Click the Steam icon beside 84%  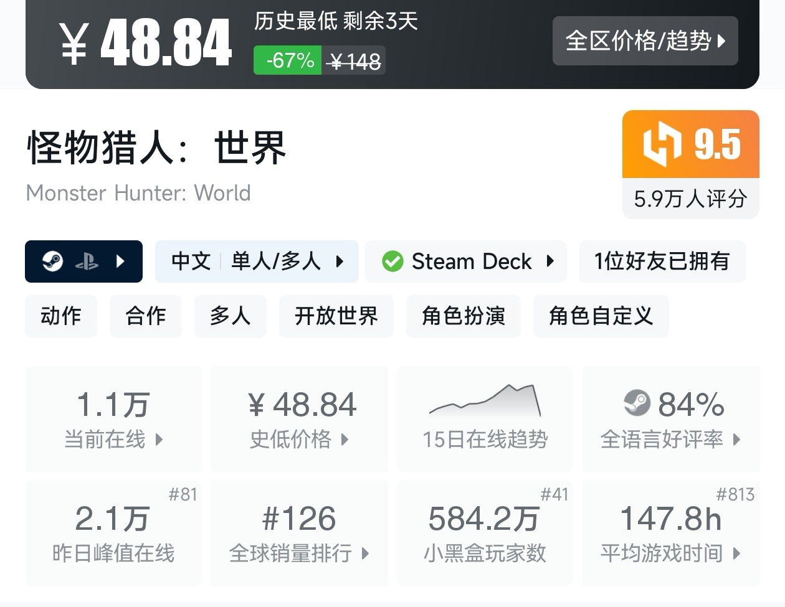point(637,403)
